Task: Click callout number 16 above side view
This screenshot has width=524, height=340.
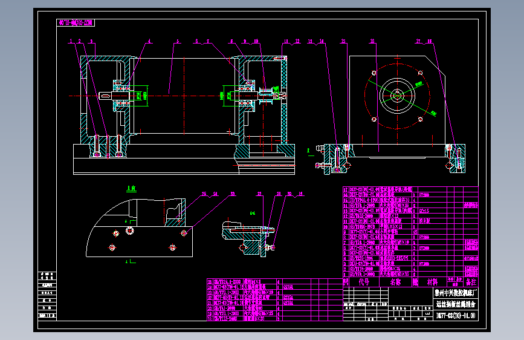Action: 372,41
